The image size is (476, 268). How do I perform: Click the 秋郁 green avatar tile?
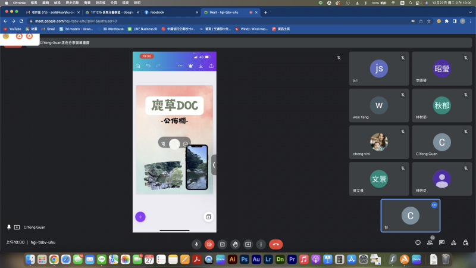[441, 105]
